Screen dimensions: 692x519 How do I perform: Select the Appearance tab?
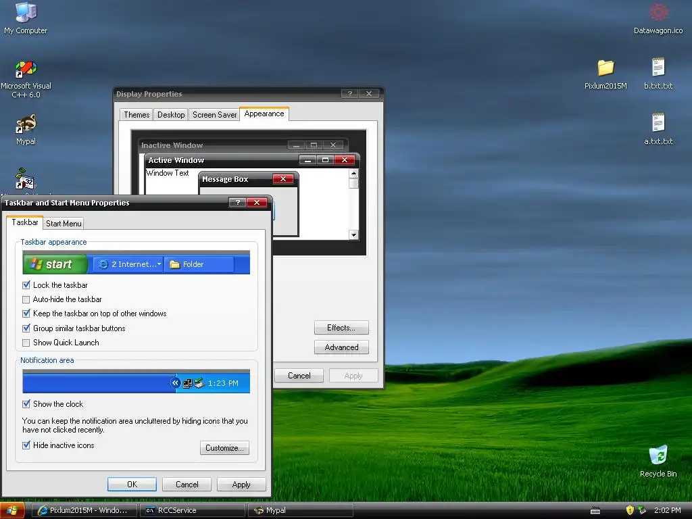[264, 114]
